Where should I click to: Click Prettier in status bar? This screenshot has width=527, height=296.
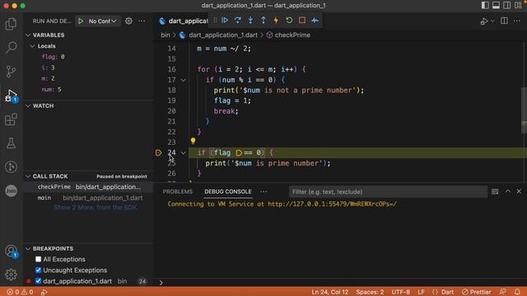tap(477, 292)
